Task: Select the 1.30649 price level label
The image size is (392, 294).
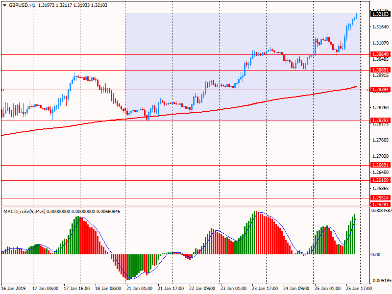Action: (x=380, y=54)
